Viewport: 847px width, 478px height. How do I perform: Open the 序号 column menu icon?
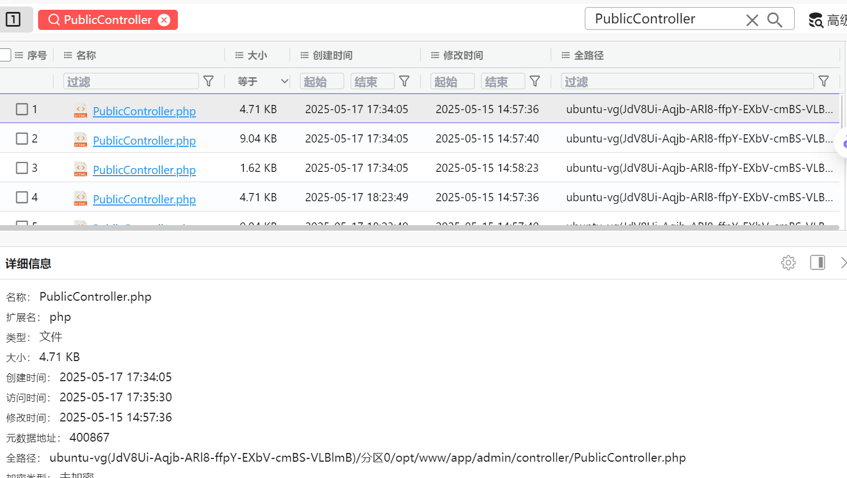tap(19, 55)
